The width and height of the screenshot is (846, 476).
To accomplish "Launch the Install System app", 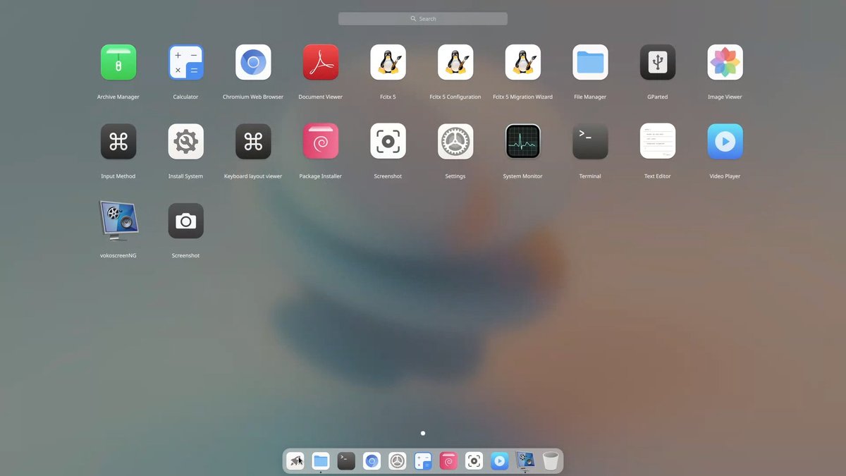I will click(185, 142).
